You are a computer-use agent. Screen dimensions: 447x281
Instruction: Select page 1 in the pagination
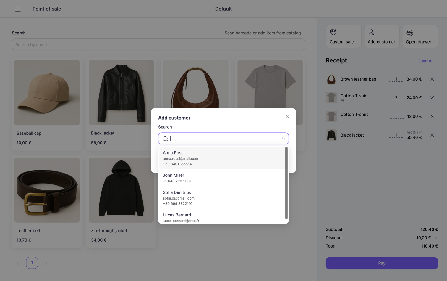(32, 263)
